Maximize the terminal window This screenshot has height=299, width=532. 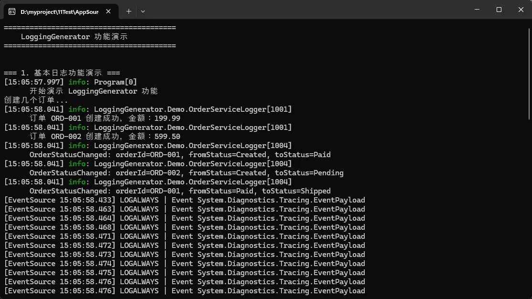[x=499, y=10]
